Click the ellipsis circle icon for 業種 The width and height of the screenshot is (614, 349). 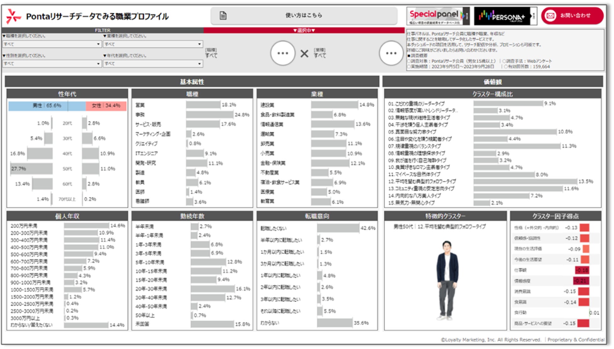pos(391,53)
